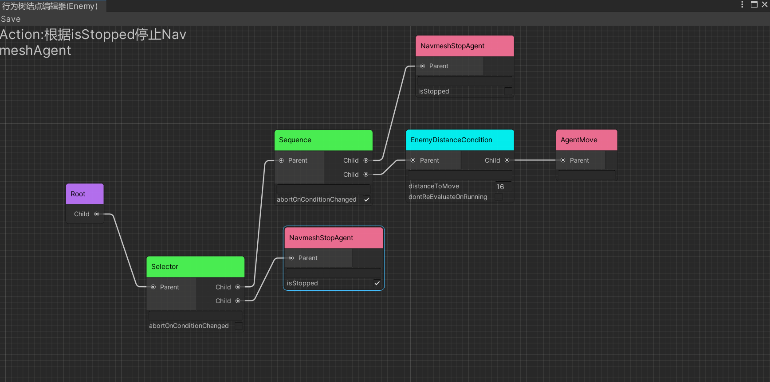Click the Selector node first Child port
Viewport: 770px width, 382px height.
[x=238, y=287]
